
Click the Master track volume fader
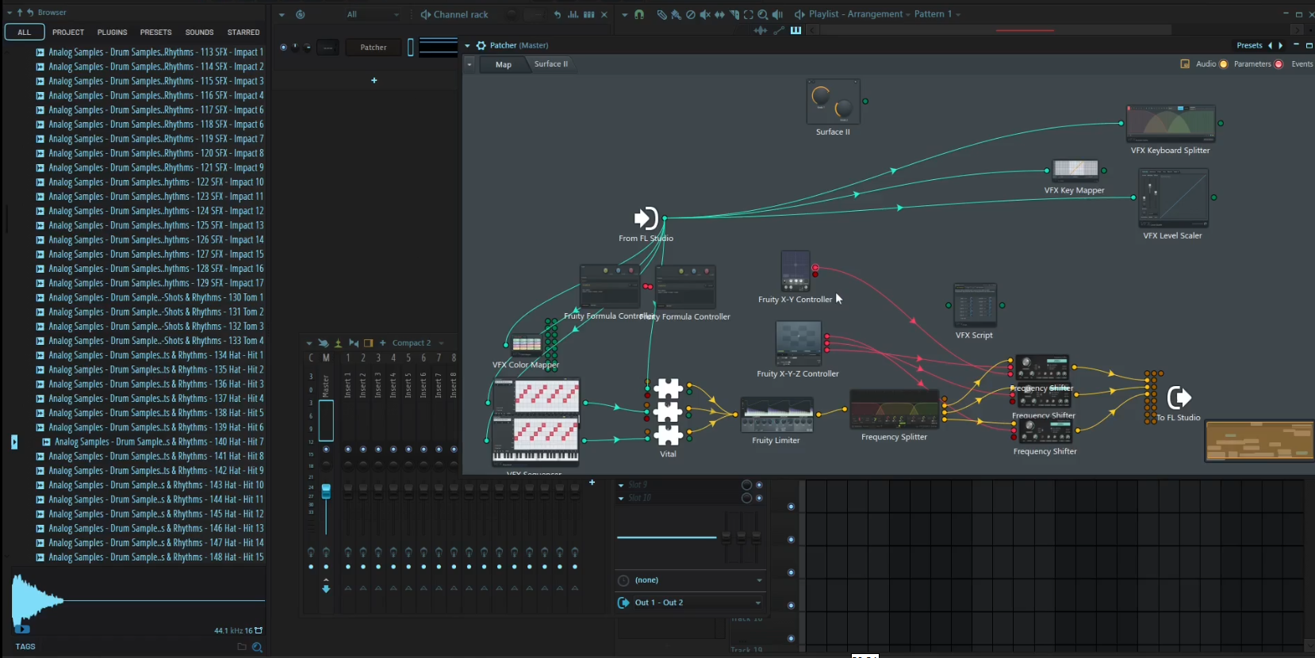click(326, 492)
